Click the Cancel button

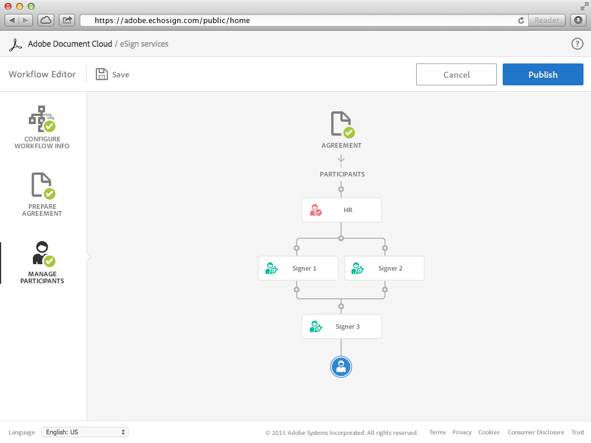tap(456, 74)
